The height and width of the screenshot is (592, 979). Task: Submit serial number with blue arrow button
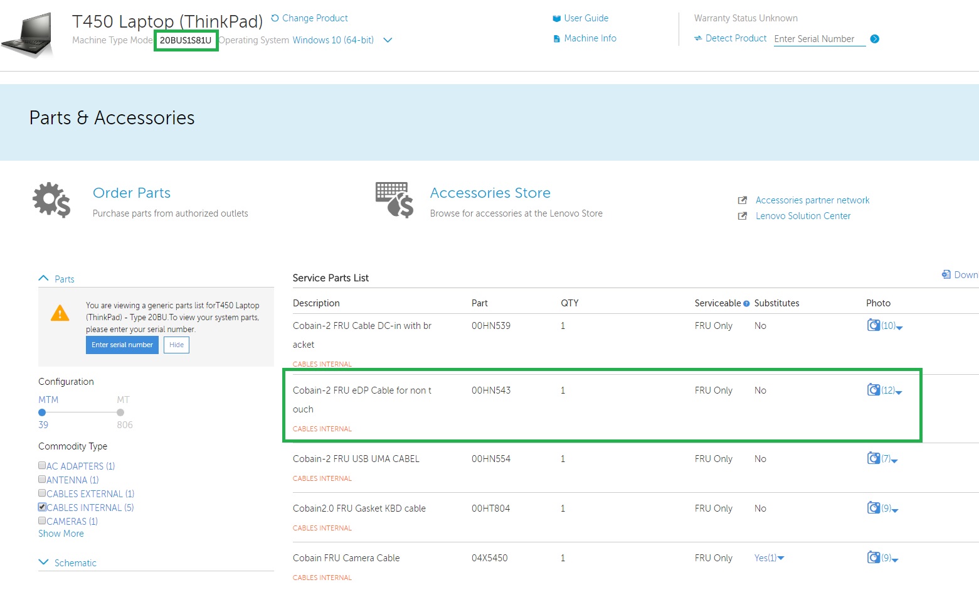[x=875, y=39]
